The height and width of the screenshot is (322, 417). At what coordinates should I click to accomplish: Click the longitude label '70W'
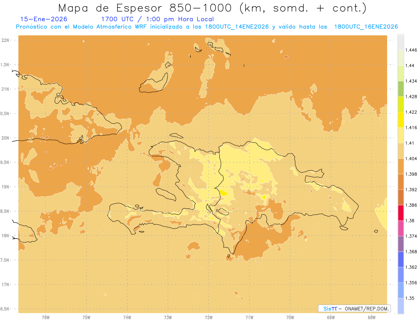point(290,317)
